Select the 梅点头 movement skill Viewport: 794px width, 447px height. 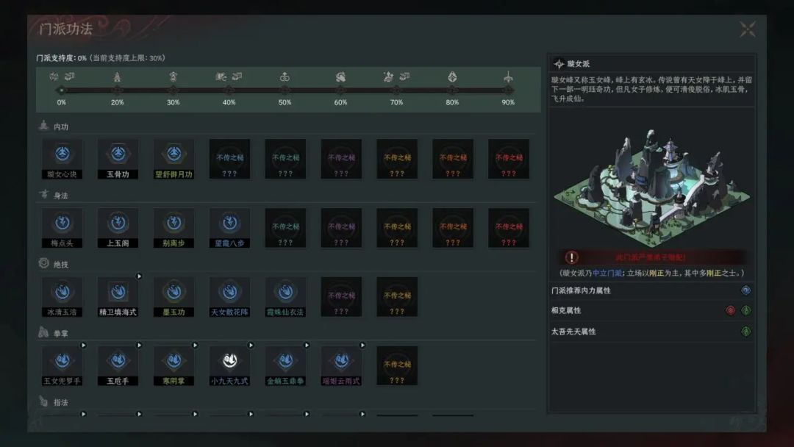(x=62, y=228)
